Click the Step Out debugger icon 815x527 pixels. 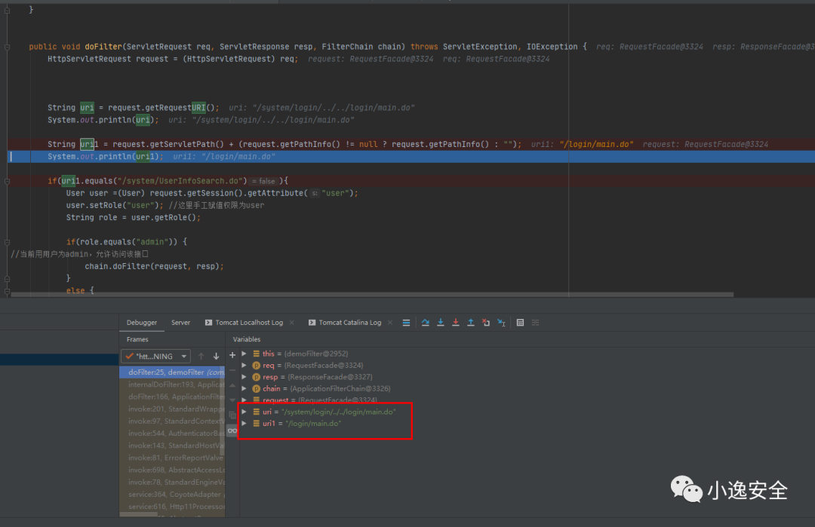pyautogui.click(x=470, y=323)
